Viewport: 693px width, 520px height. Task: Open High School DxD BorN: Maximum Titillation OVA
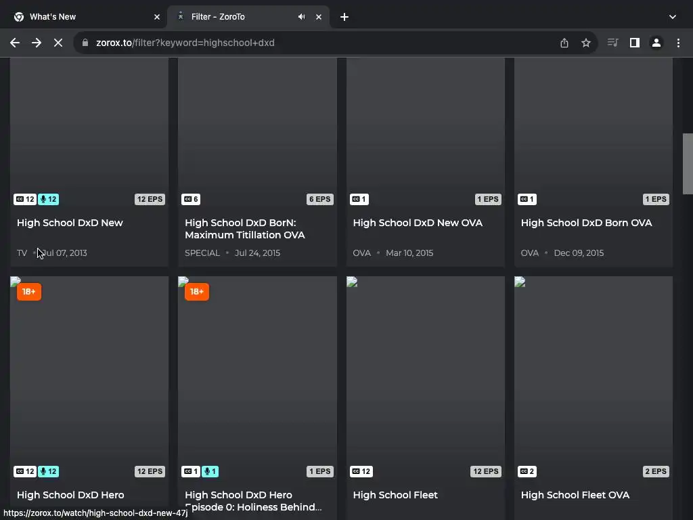click(x=245, y=229)
